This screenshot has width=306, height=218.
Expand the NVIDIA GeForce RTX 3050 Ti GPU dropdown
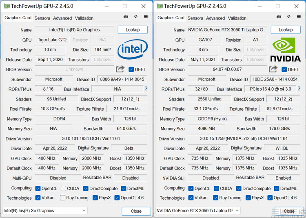[x=237, y=211]
